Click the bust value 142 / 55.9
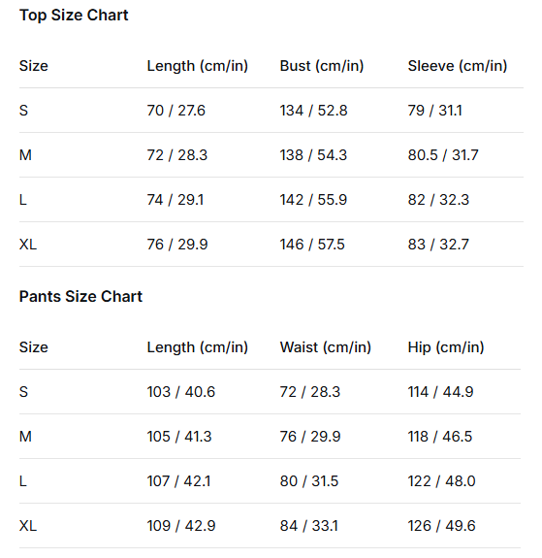The width and height of the screenshot is (542, 558). [x=313, y=200]
